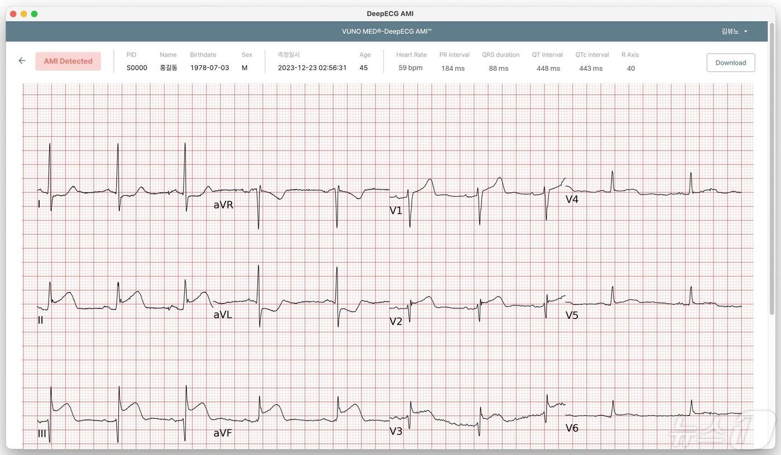Viewport: 781px width, 455px height.
Task: Select the patient ID S0000
Action: pos(137,68)
